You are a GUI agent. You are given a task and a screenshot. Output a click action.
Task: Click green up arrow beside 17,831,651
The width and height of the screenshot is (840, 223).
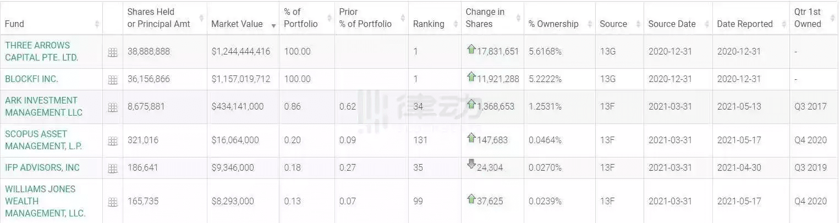(x=471, y=49)
